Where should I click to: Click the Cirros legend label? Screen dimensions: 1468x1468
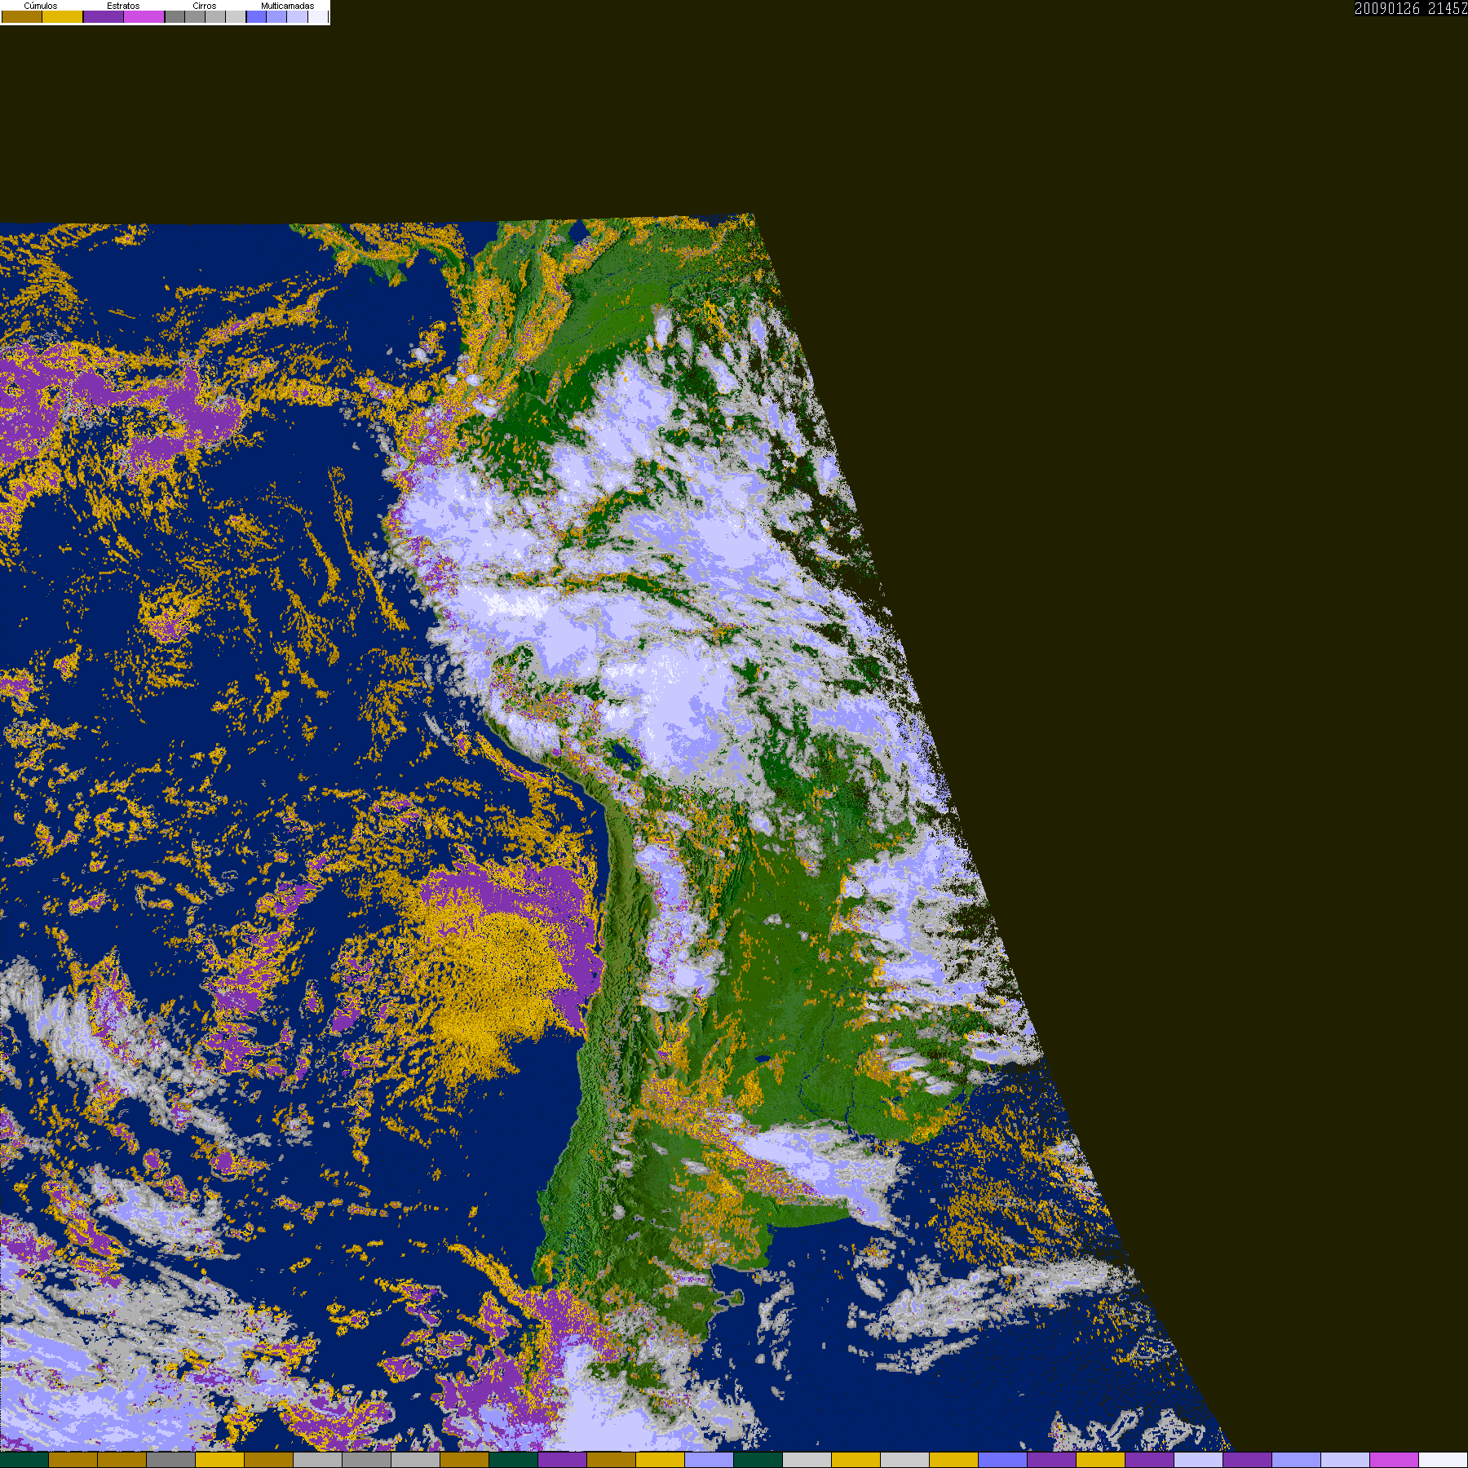[205, 6]
